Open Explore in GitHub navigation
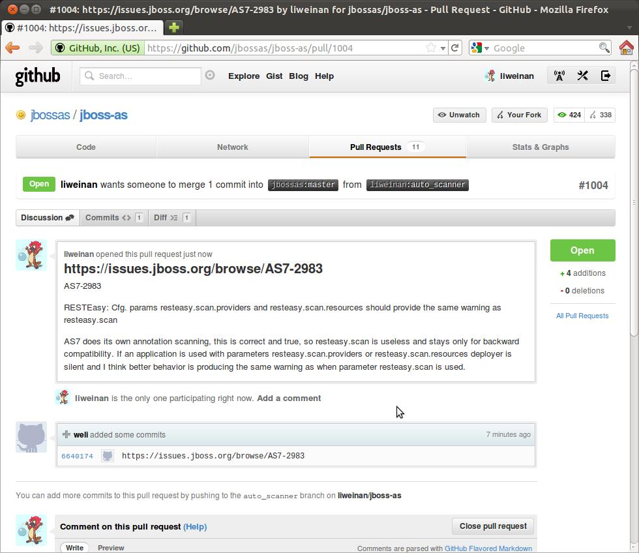Viewport: 639px width, 553px height. tap(244, 76)
